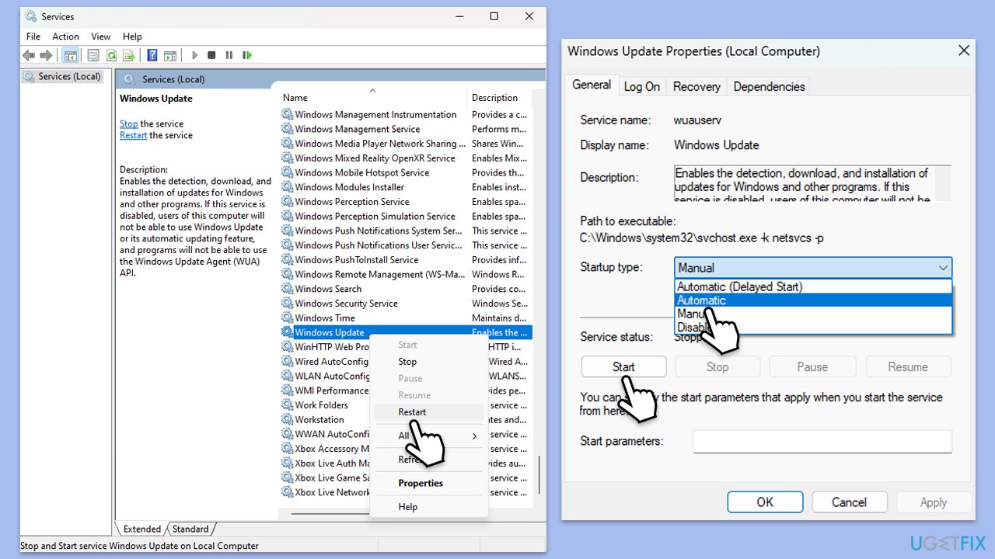Toggle the Show/Hide Action Pane toolbar icon
This screenshot has height=559, width=995.
point(169,55)
